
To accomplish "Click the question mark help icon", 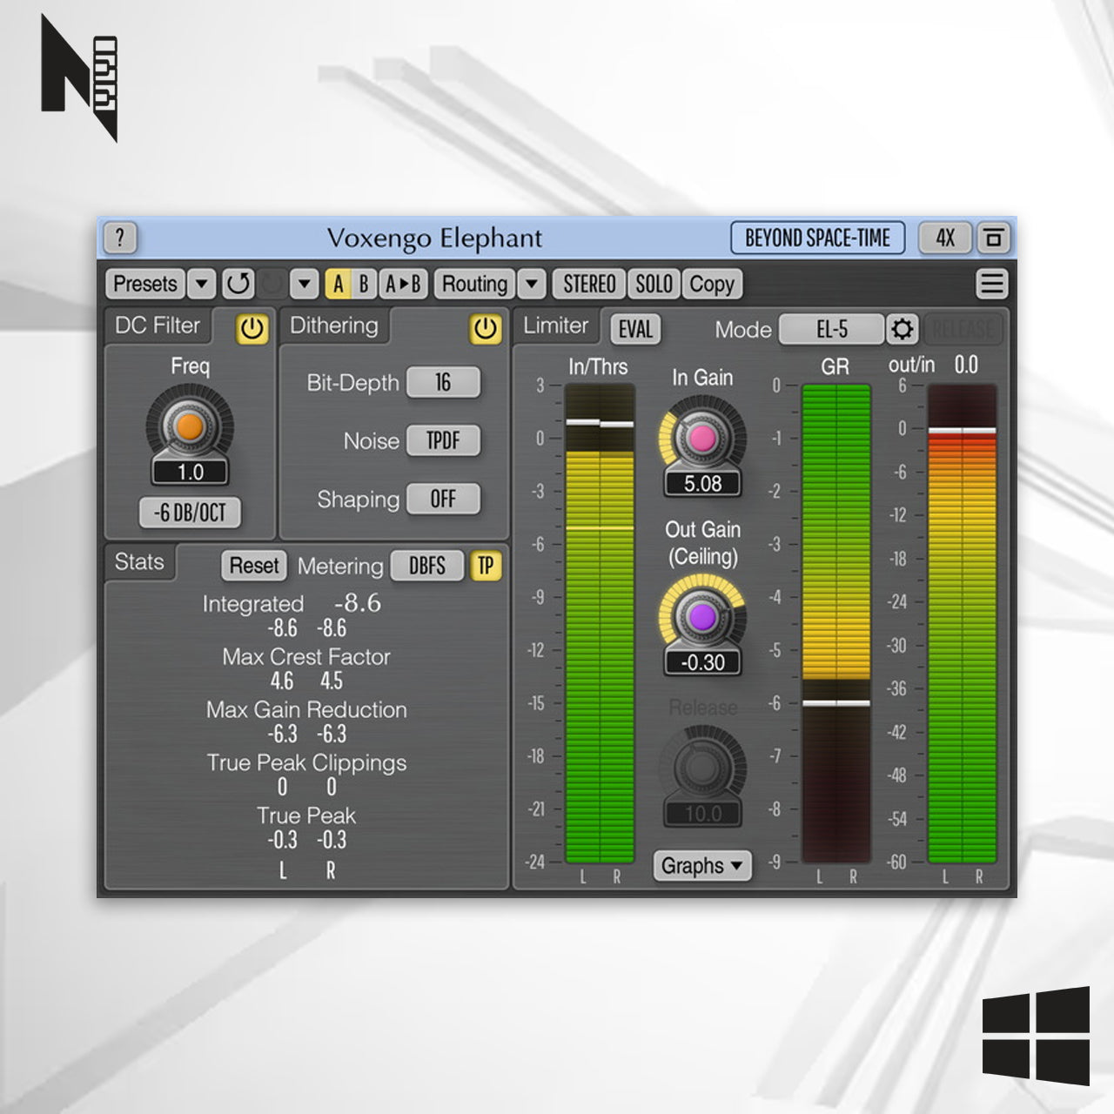I will click(120, 238).
